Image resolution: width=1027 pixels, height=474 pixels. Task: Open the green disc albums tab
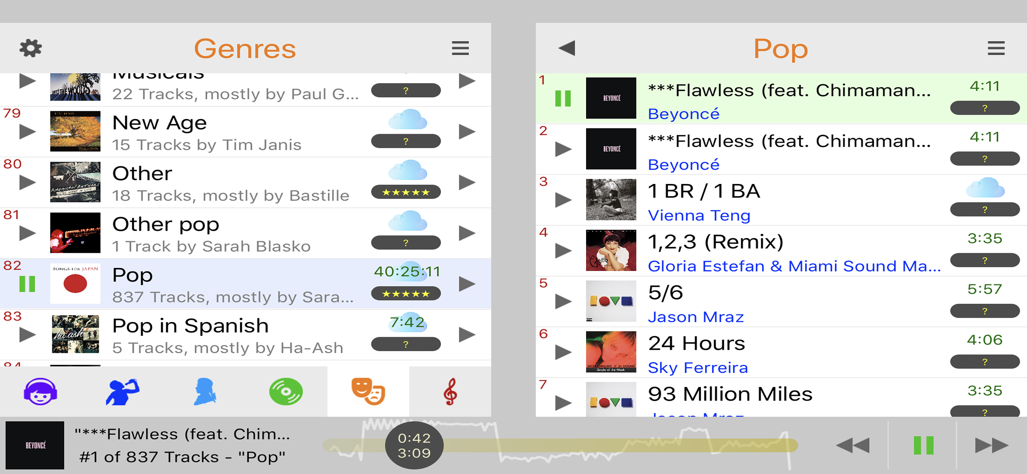pos(286,392)
